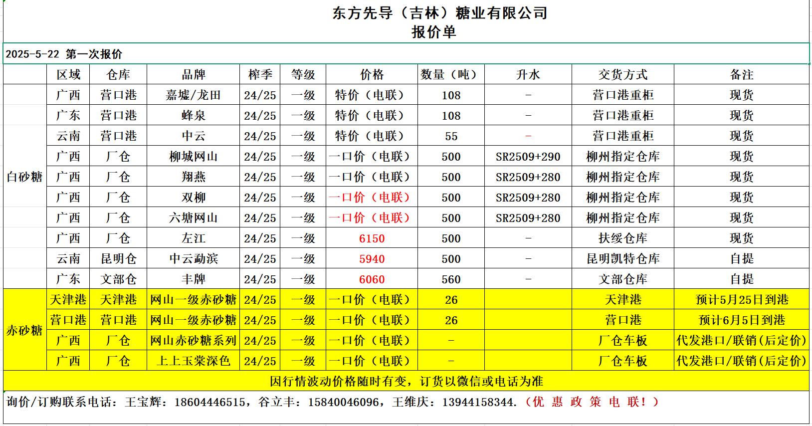Click the 上上玉棠深色 brand cell
Screen dimensions: 812x426
[193, 361]
